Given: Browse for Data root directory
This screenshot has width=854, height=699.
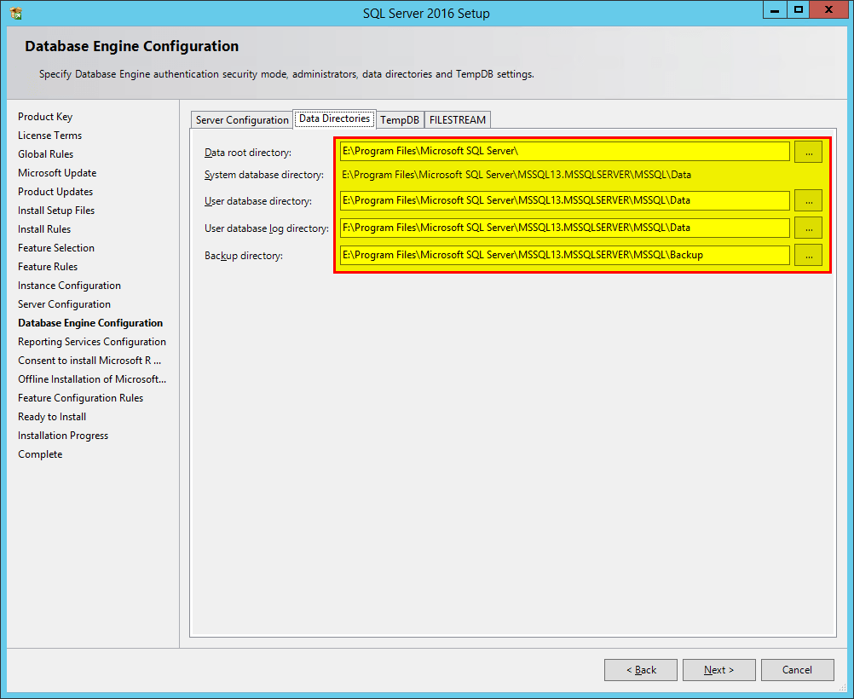Looking at the screenshot, I should pos(808,152).
